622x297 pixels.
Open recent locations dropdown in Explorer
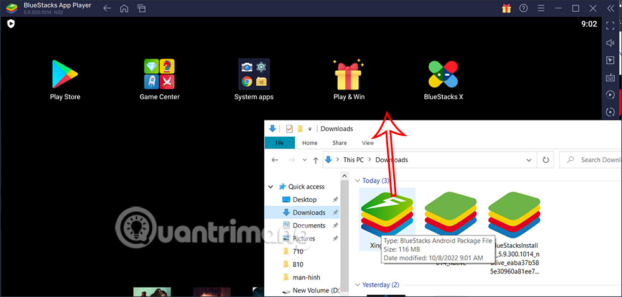pos(305,160)
